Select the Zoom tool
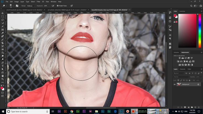This screenshot has width=203, height=114. pos(2,79)
